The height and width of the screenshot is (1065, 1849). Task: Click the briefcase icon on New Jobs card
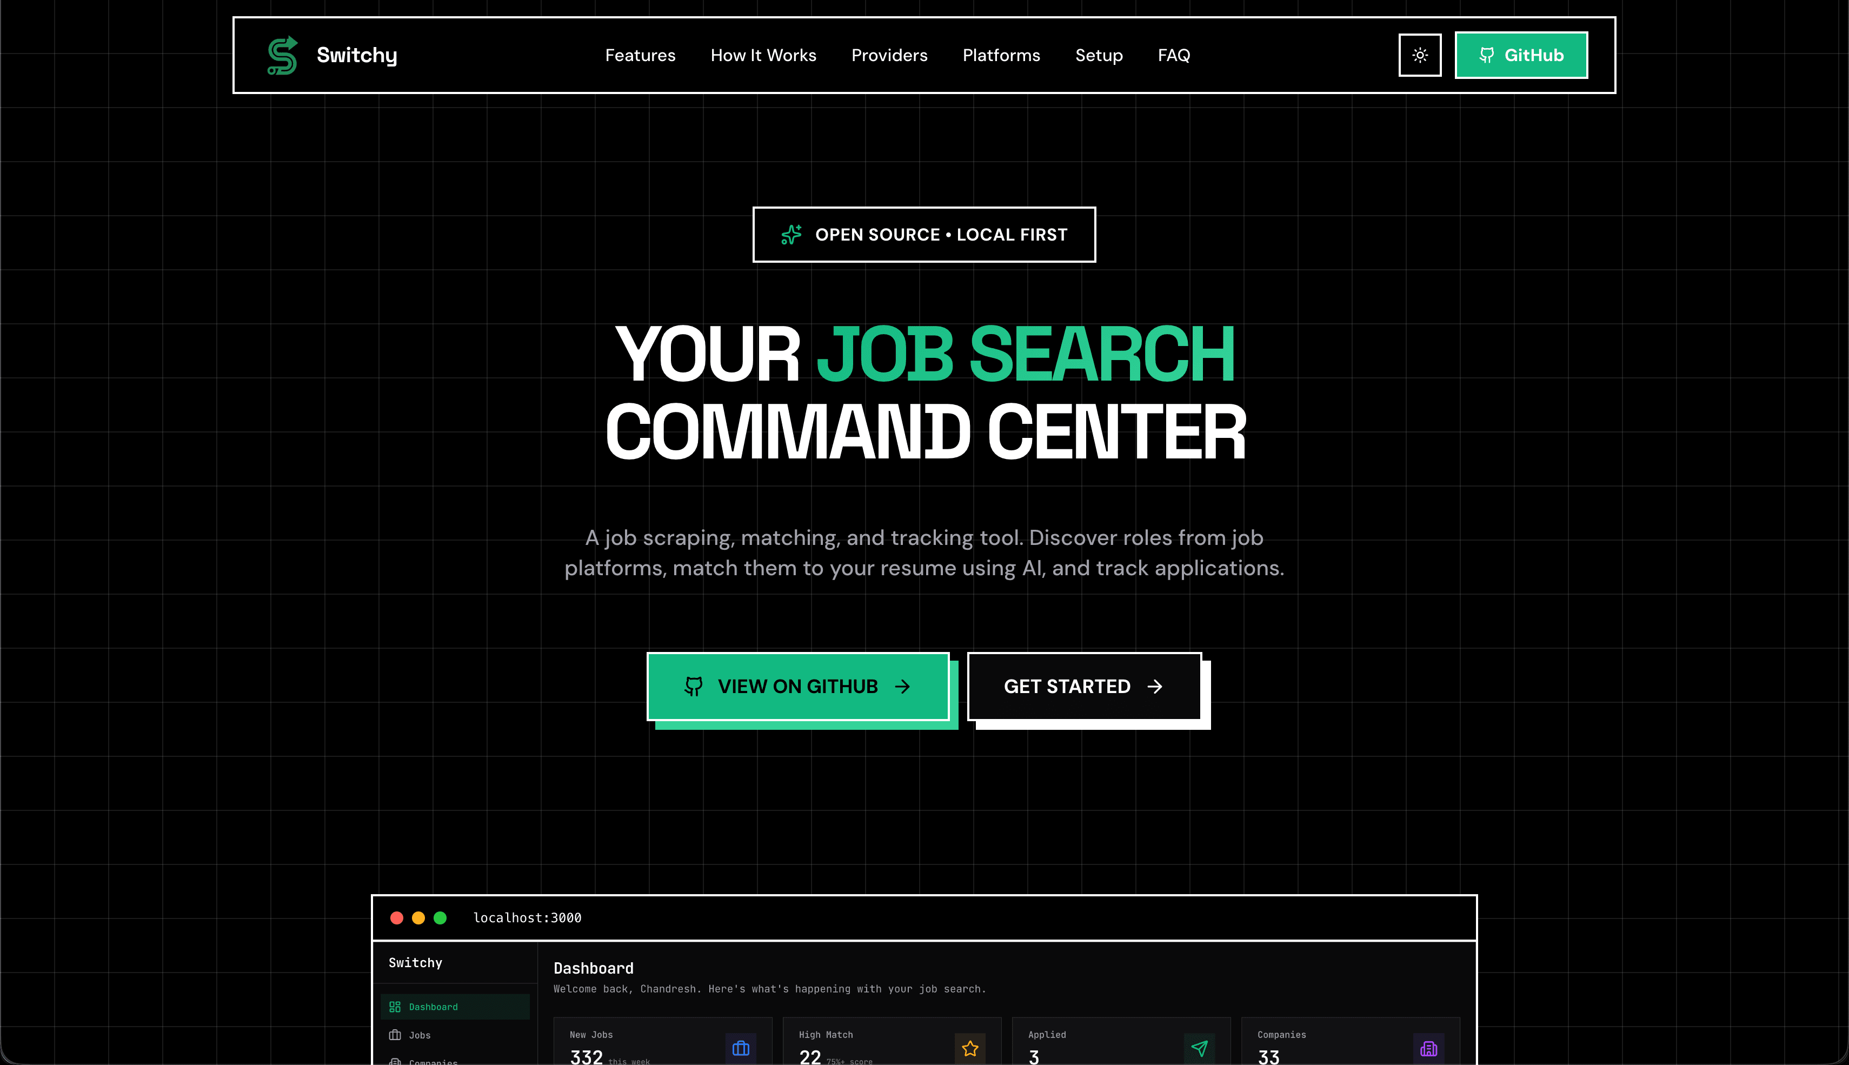pos(741,1048)
